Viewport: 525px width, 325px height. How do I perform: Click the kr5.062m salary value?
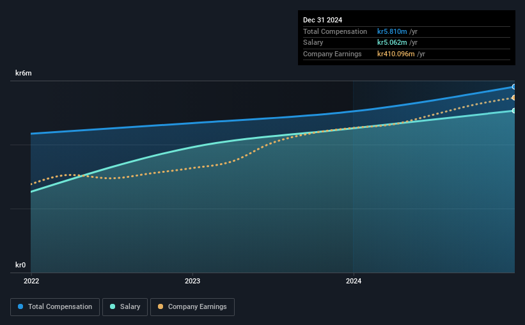pyautogui.click(x=392, y=43)
